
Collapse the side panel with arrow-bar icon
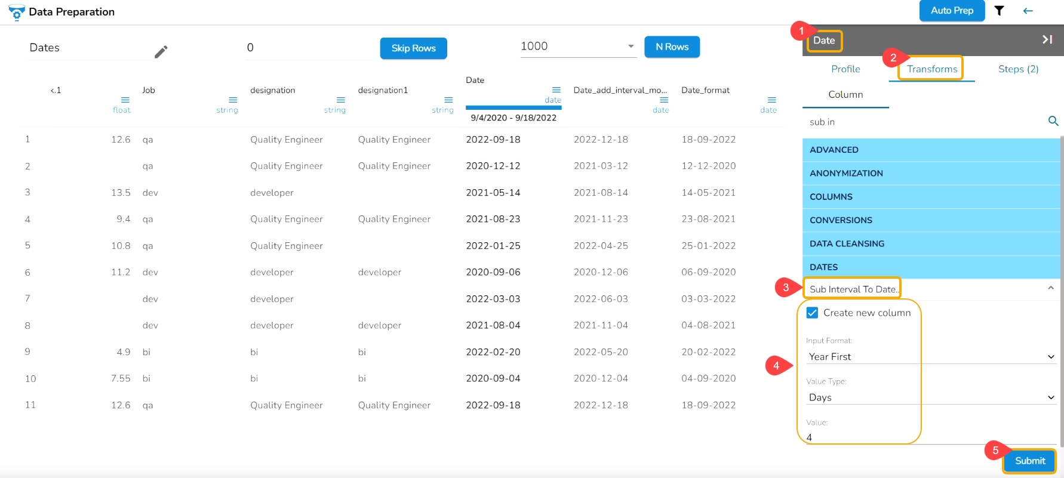1047,39
